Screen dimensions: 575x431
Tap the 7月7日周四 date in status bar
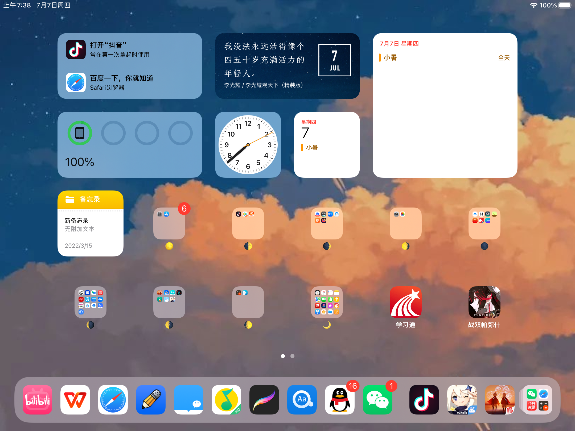[x=53, y=5]
